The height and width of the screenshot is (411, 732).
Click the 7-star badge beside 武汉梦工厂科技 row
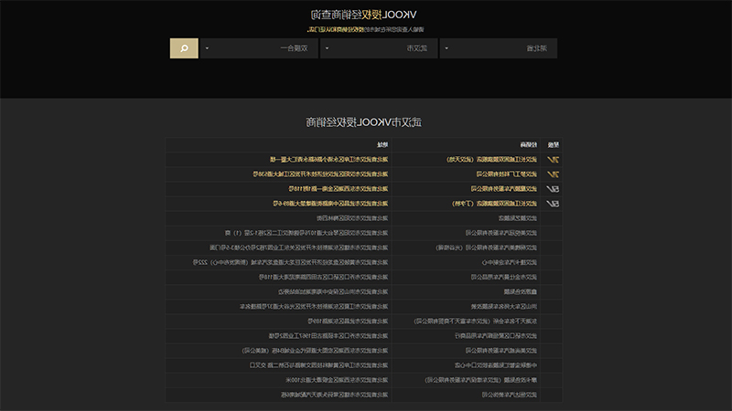(553, 174)
